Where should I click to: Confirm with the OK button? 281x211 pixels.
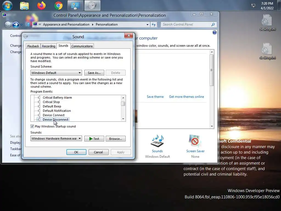click(x=76, y=152)
